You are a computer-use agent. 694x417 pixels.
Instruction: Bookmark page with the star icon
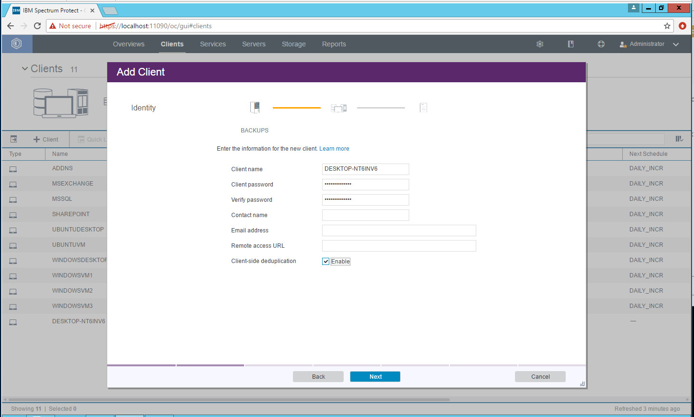pos(667,26)
